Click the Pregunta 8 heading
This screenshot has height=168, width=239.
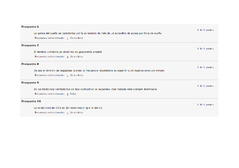[x=30, y=64]
